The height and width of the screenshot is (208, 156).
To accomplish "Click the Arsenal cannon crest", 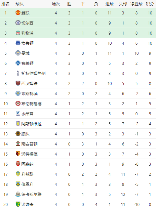I will click(18, 164).
